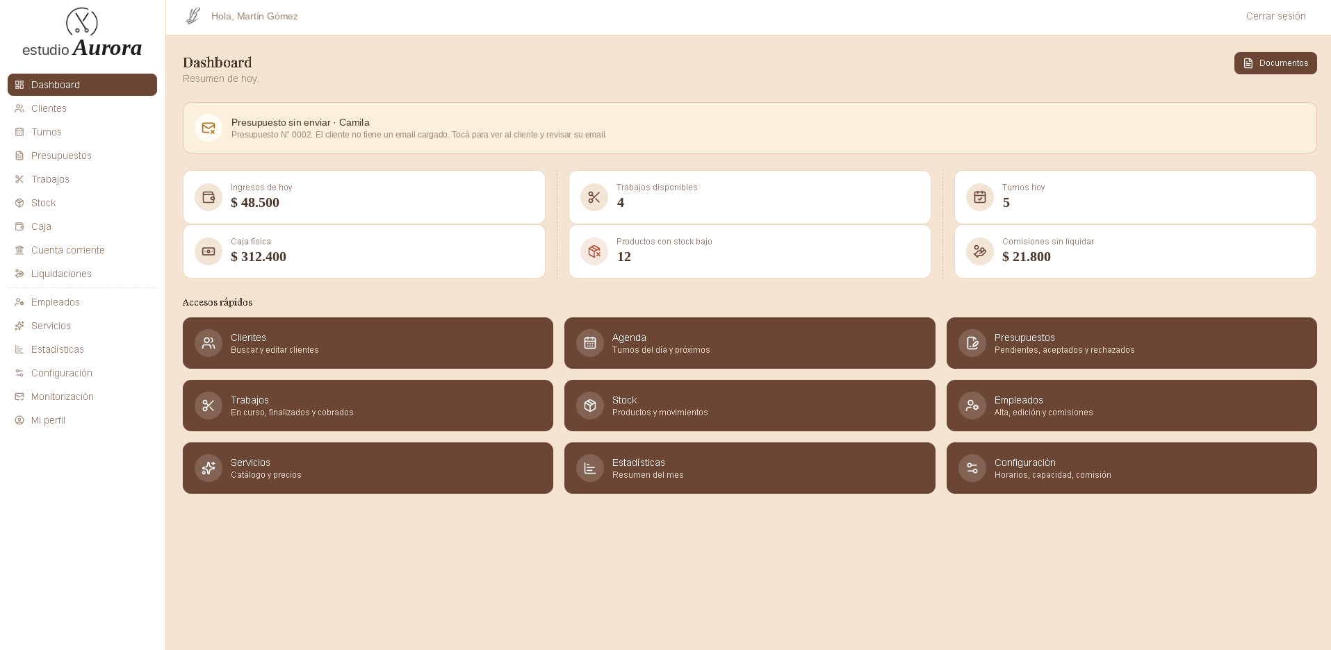
Task: Click the Dashboard grid icon in sidebar
Action: [x=19, y=85]
